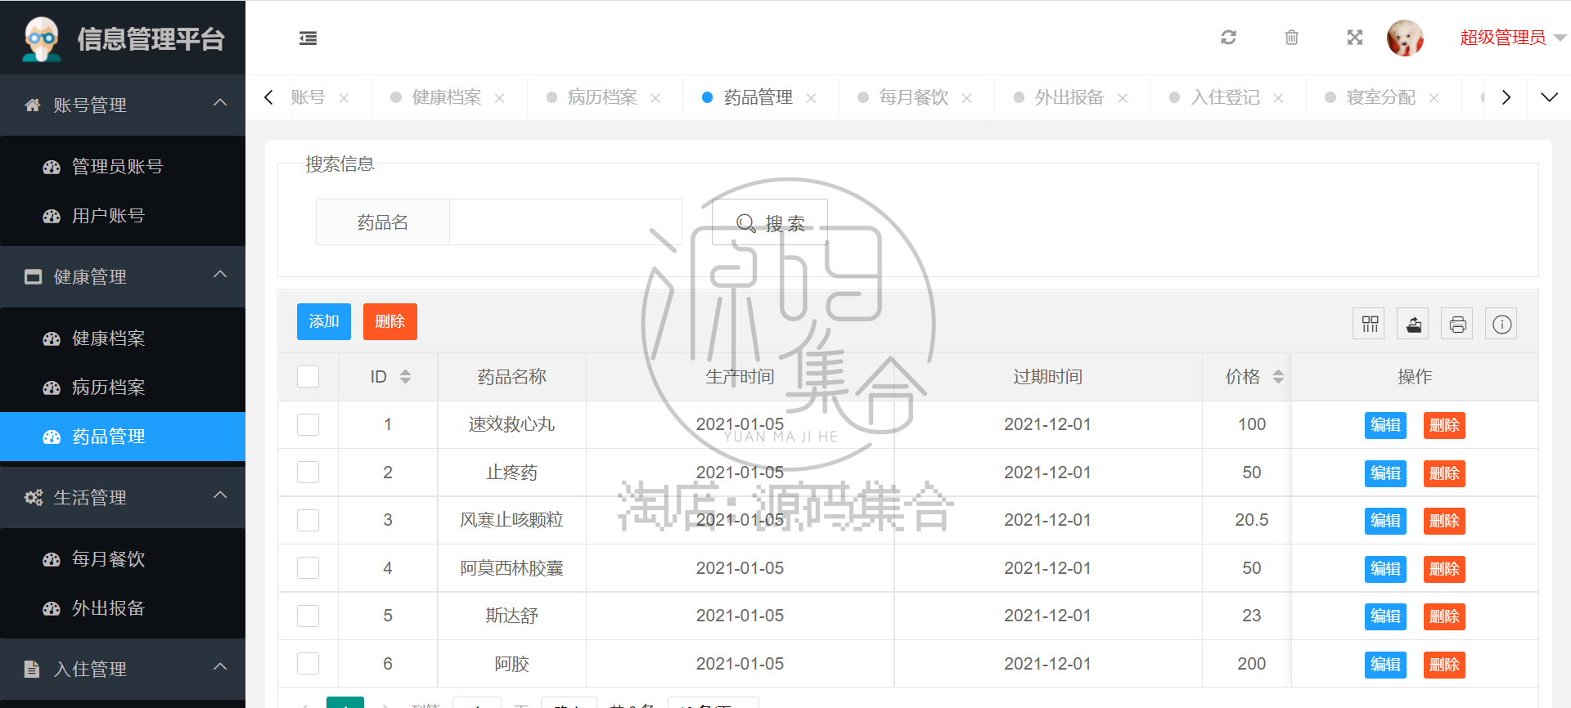Check the box for 阿莫西林胶囊 row
The image size is (1571, 708).
308,568
